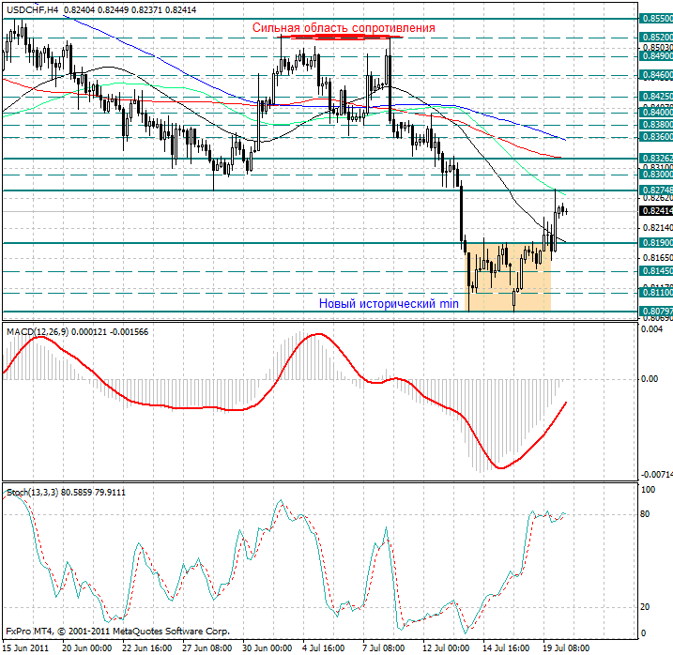Click the 4 Jul 16:00 time label

tap(323, 647)
